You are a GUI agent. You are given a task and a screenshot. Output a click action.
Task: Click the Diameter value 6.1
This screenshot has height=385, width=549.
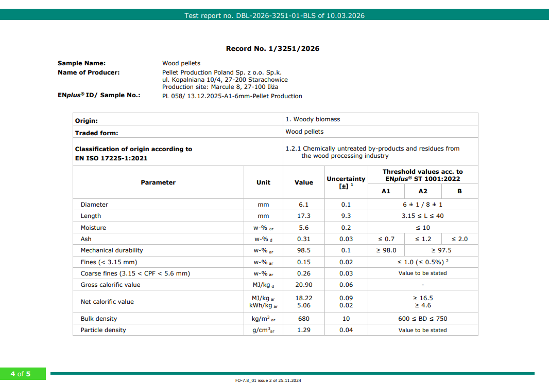[x=303, y=205]
